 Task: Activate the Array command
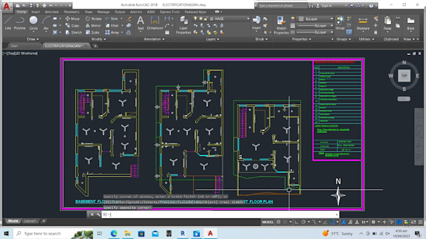[112, 32]
